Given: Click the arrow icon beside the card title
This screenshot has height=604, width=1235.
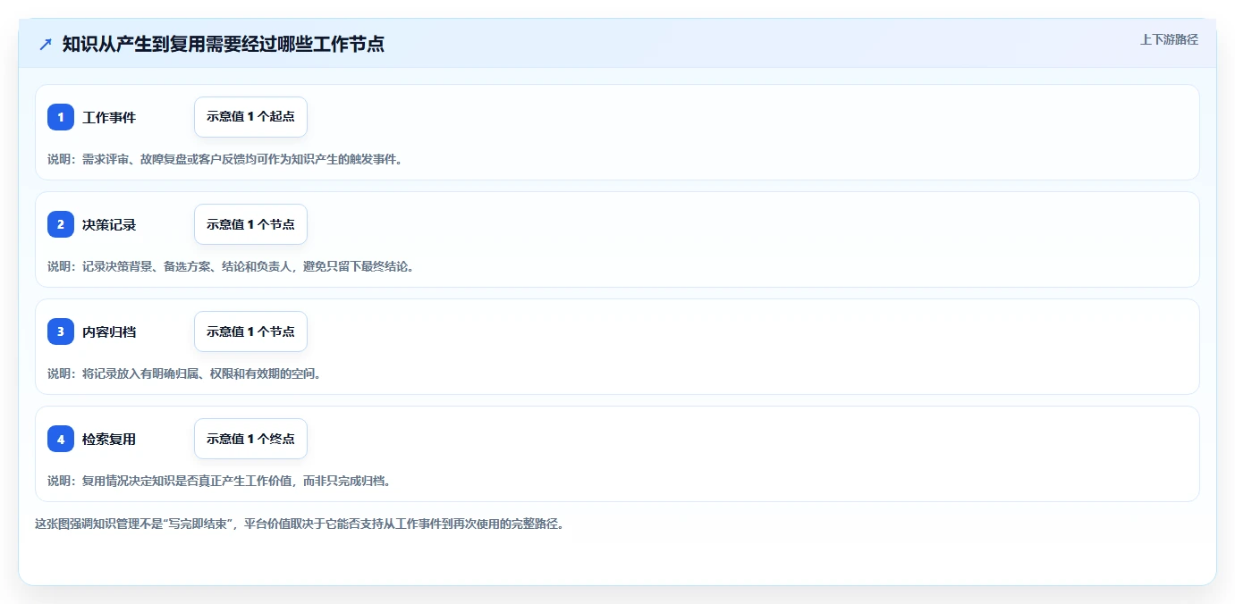Looking at the screenshot, I should click(46, 44).
